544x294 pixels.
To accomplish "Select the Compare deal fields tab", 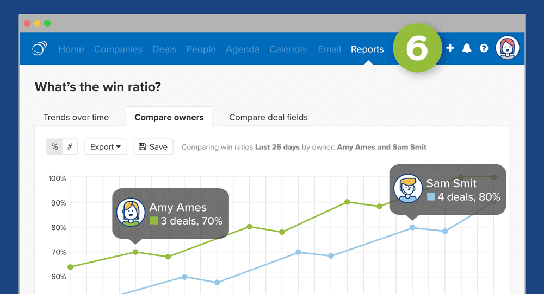I will point(268,117).
